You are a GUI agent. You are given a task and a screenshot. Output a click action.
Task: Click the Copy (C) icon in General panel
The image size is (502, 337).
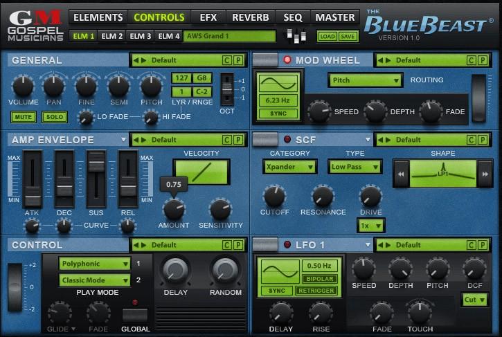[x=226, y=60]
